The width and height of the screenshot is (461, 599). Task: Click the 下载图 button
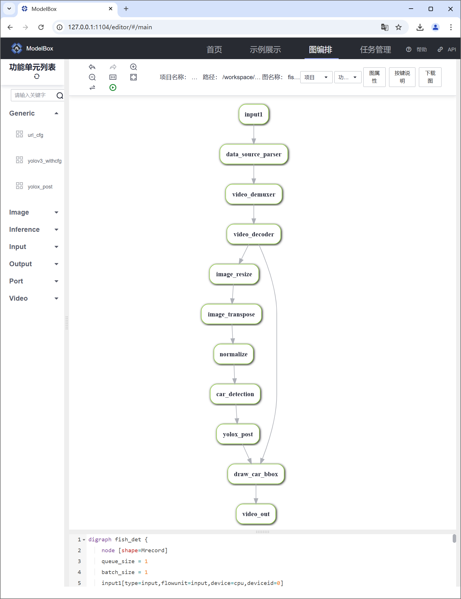[x=430, y=77]
